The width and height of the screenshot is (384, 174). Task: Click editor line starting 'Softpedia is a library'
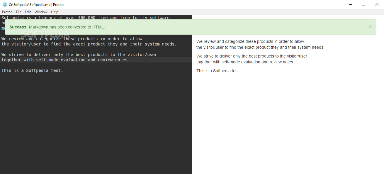point(86,18)
